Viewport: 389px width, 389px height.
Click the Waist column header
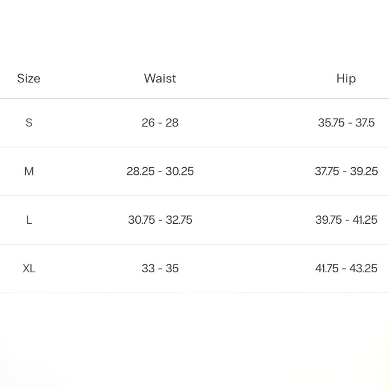160,79
